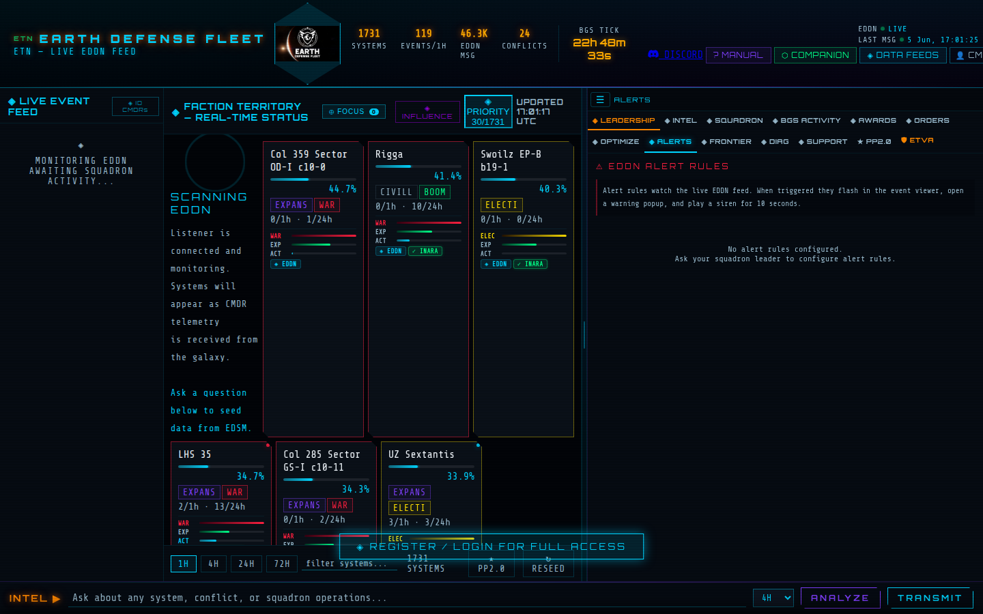Image resolution: width=983 pixels, height=614 pixels.
Task: Click the EDDN badge on Rigga card
Action: [x=391, y=251]
